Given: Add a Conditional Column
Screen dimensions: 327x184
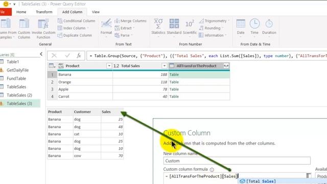Looking at the screenshot, I should click(x=76, y=21).
